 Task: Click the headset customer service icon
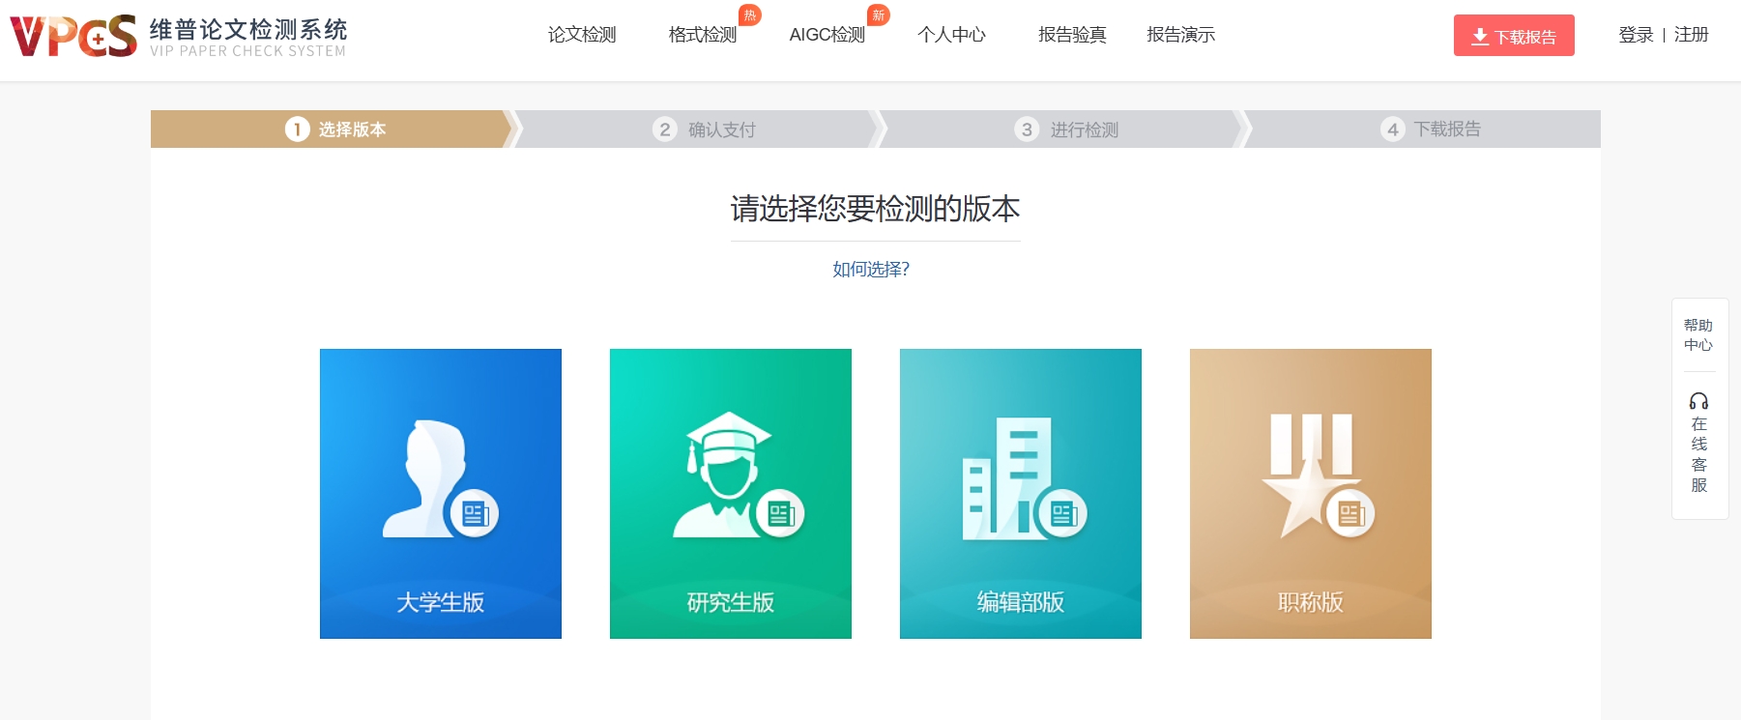1698,401
